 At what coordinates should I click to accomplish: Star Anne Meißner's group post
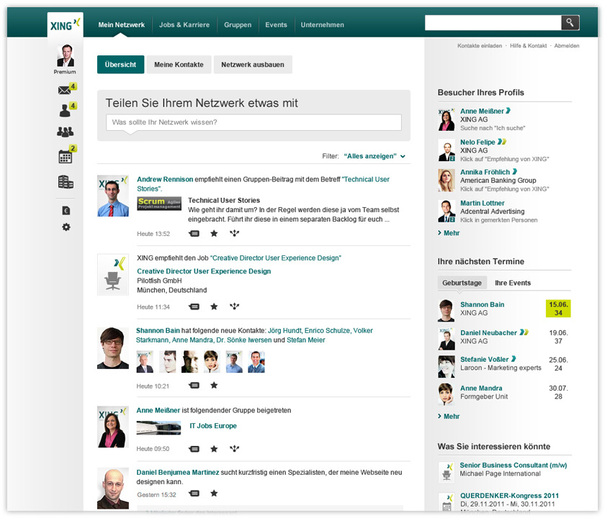point(214,449)
